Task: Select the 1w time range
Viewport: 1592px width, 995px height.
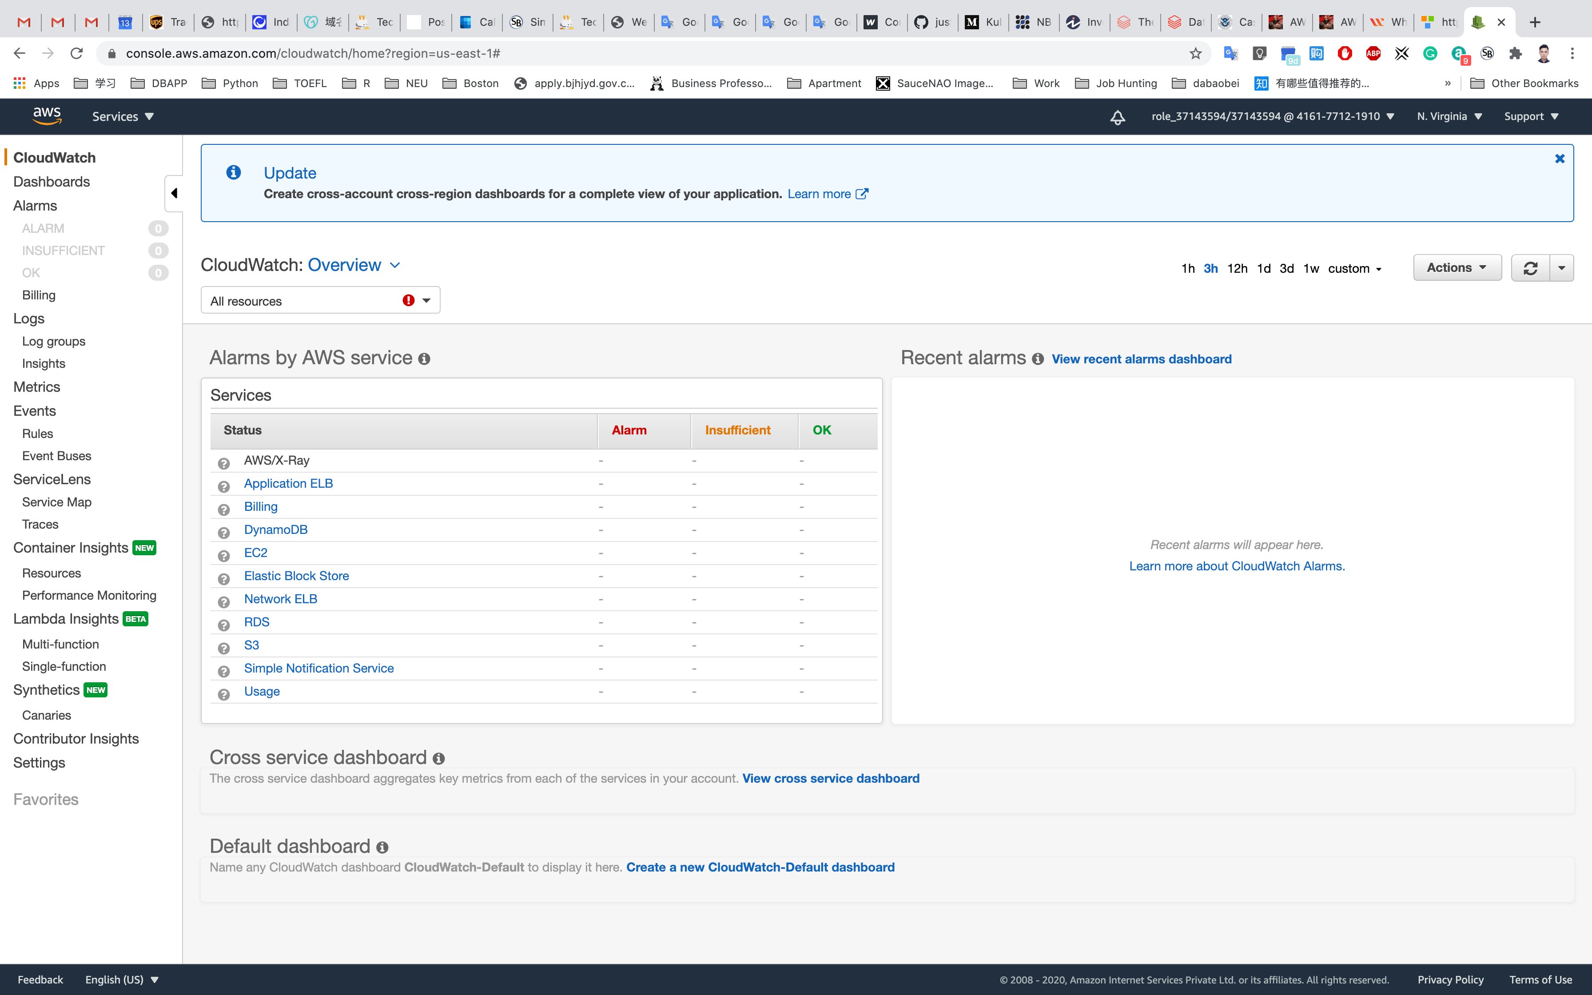Action: (1310, 268)
